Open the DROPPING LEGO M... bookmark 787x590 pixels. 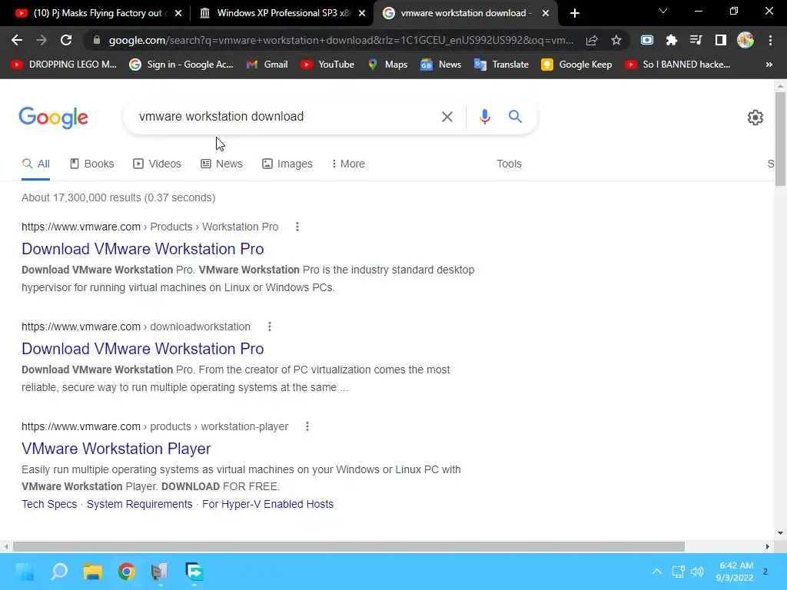(x=64, y=65)
